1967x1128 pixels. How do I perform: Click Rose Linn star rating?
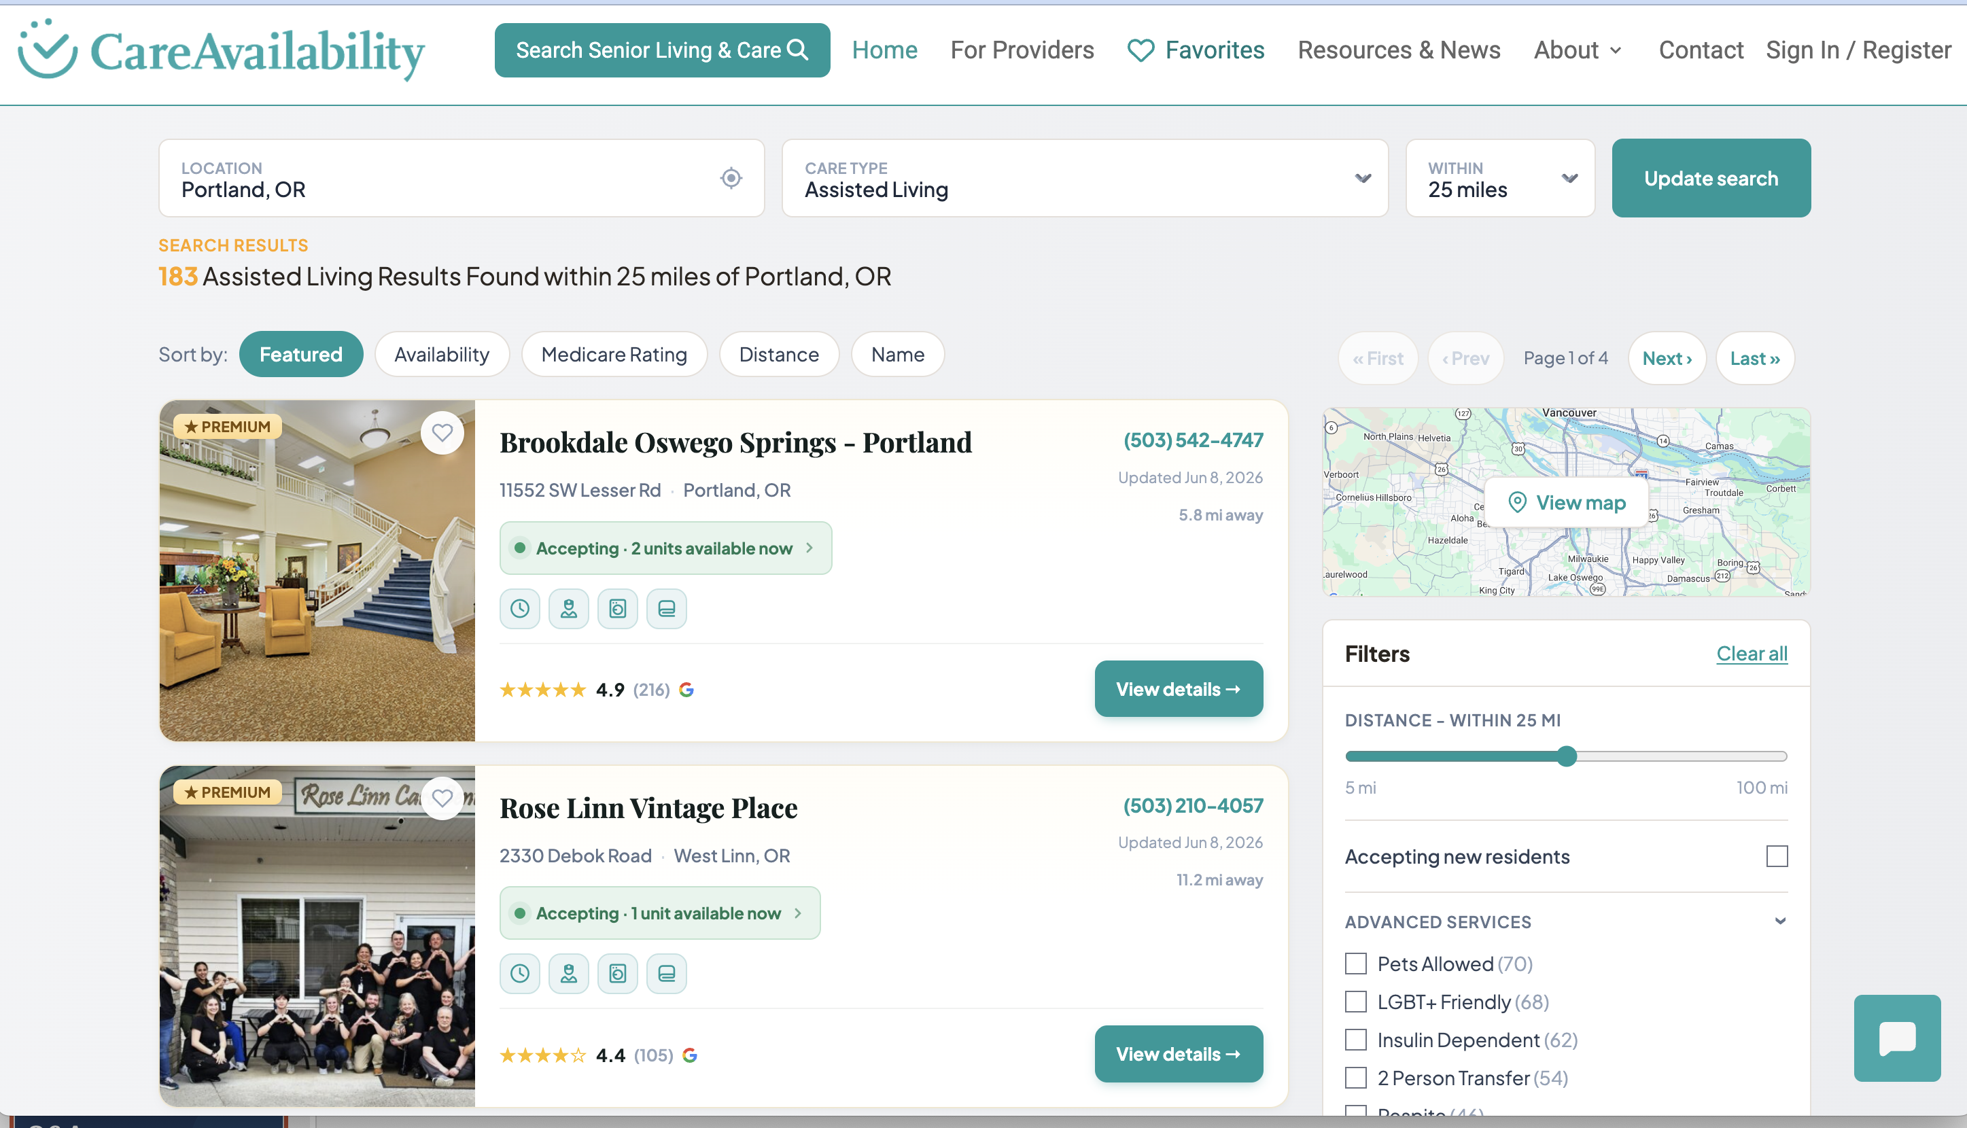(x=542, y=1055)
